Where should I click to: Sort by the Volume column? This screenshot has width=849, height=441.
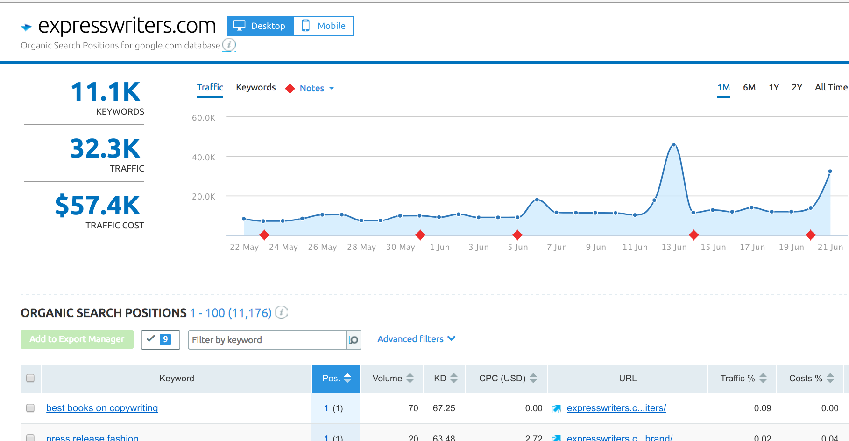(392, 379)
